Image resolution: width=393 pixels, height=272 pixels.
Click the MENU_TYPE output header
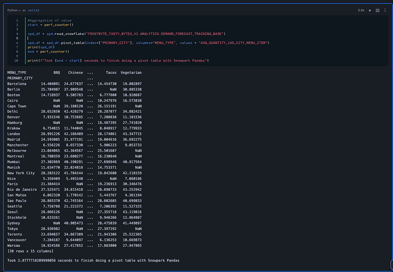click(17, 73)
